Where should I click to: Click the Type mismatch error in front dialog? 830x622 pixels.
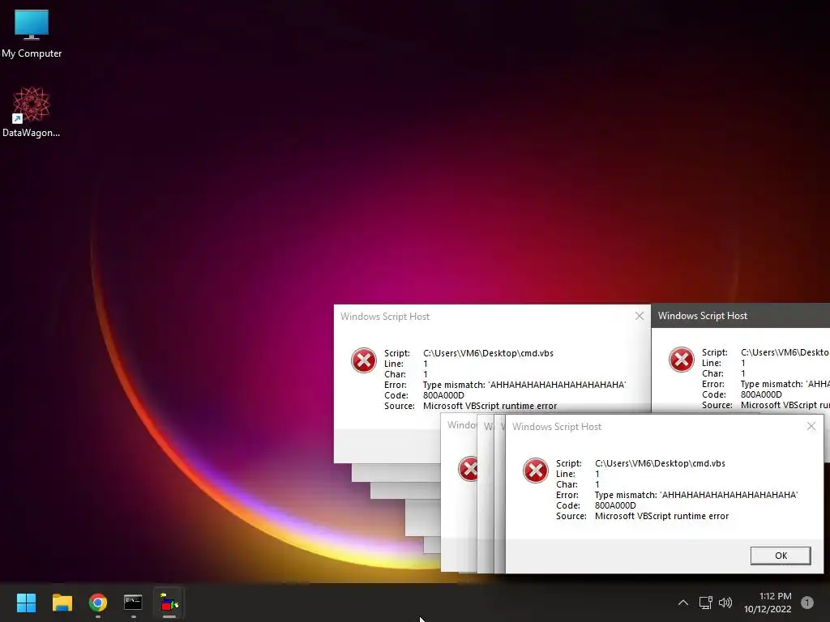click(x=696, y=495)
